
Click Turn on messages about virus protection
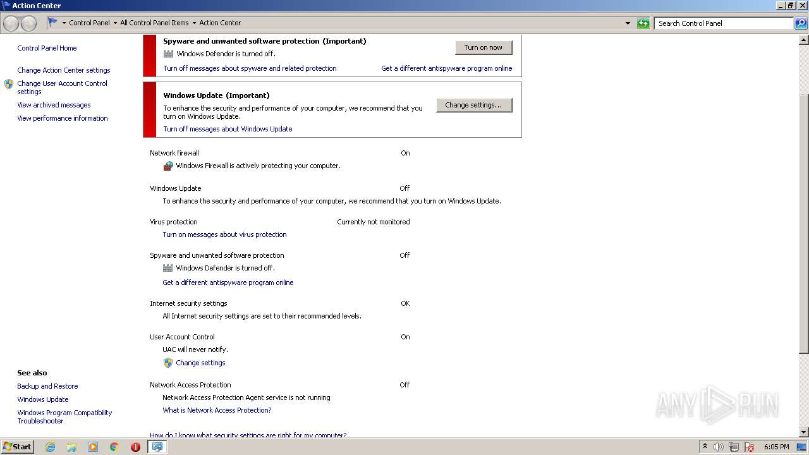point(224,234)
